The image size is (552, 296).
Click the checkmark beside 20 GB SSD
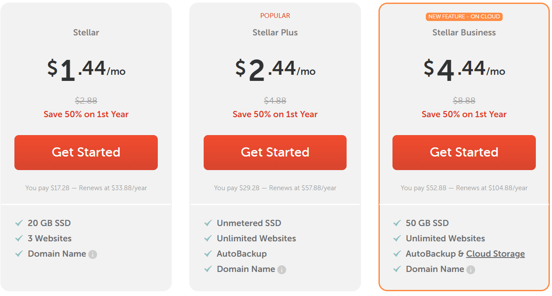point(19,223)
